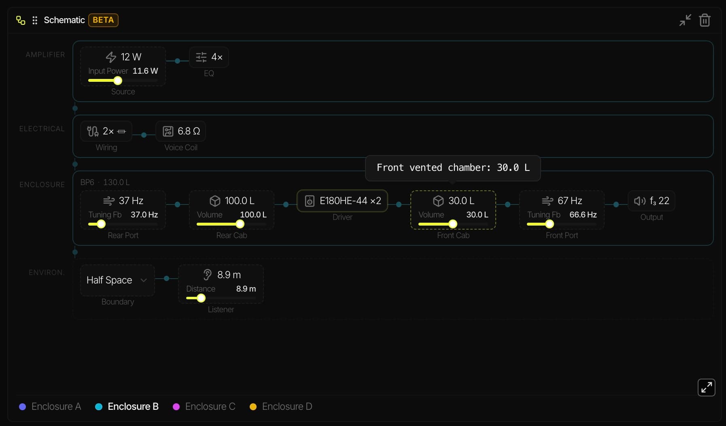Expand to fullscreen using the bottom-right icon
The height and width of the screenshot is (426, 726).
tap(707, 388)
